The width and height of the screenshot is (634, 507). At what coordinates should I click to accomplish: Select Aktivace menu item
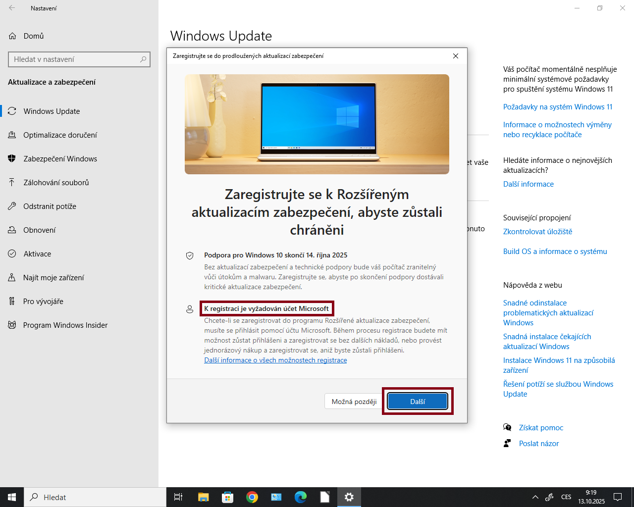(79, 253)
